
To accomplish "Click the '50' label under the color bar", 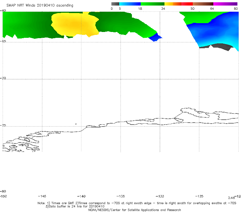I will (x=192, y=9).
